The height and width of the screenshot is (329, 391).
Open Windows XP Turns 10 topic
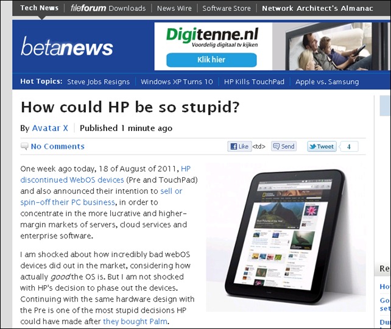click(177, 82)
